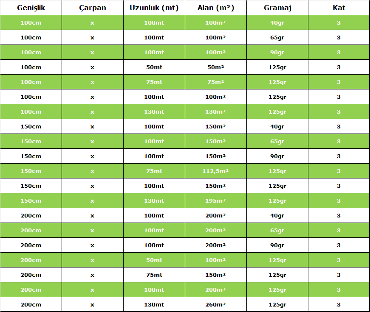
Task: Select the Kat column header
Action: pos(339,8)
